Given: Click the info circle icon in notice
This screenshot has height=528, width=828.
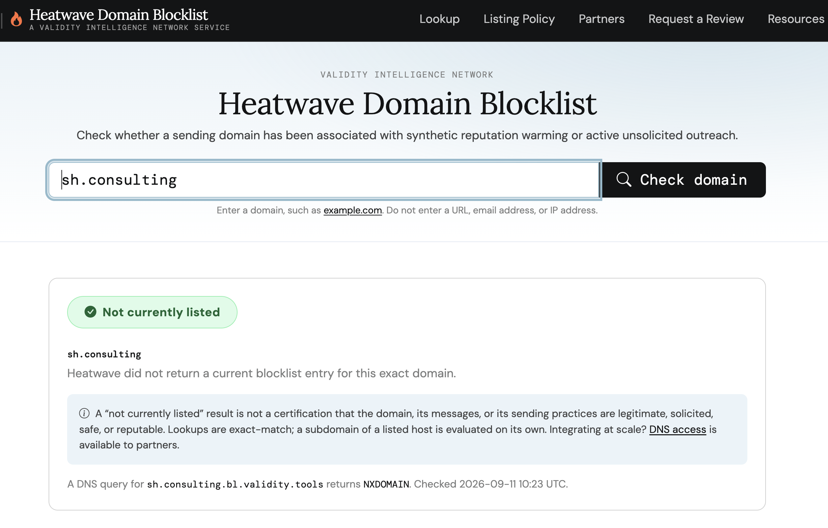Looking at the screenshot, I should (x=84, y=413).
